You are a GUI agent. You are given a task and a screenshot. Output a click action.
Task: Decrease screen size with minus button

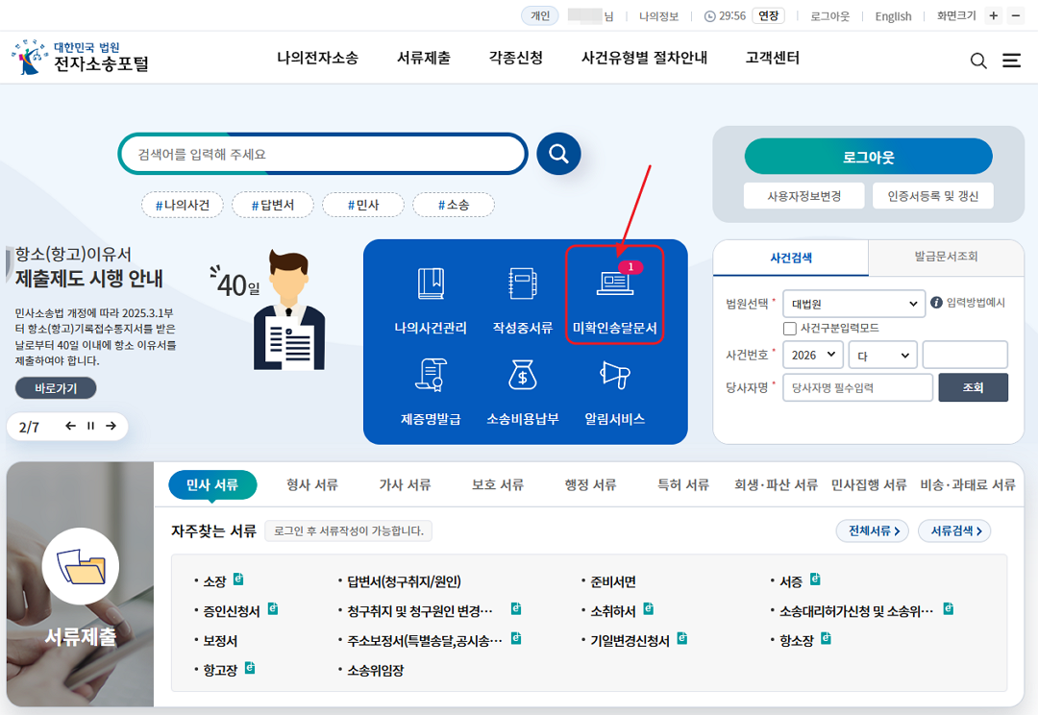pos(1016,16)
